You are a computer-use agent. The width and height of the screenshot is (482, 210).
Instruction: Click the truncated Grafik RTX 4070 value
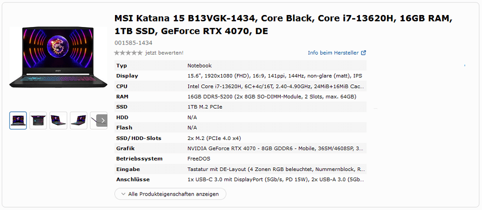(275, 148)
